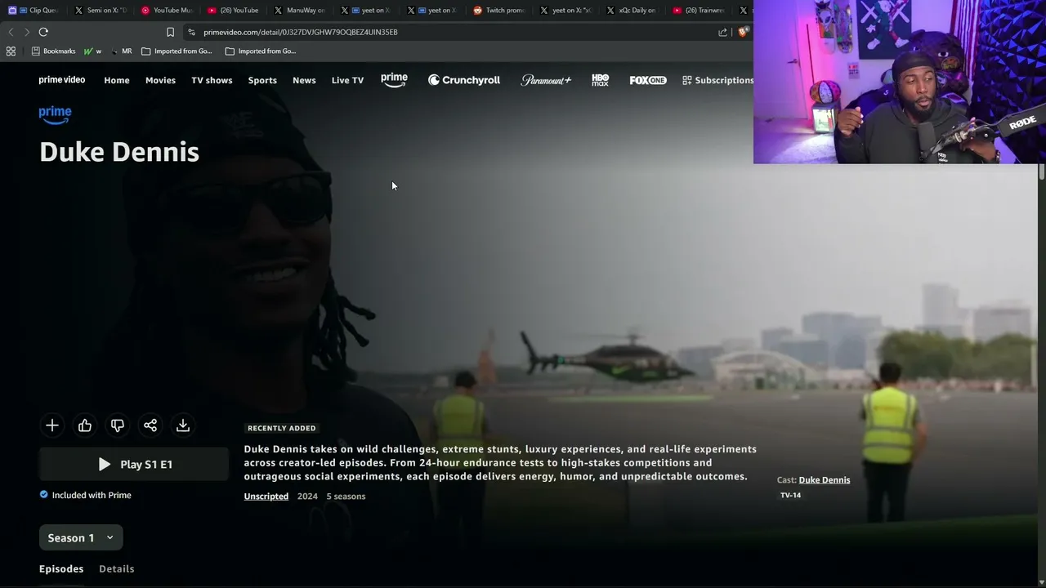This screenshot has width=1046, height=588.
Task: Switch to the 'xQc Daily on' browser tab
Action: [x=633, y=10]
